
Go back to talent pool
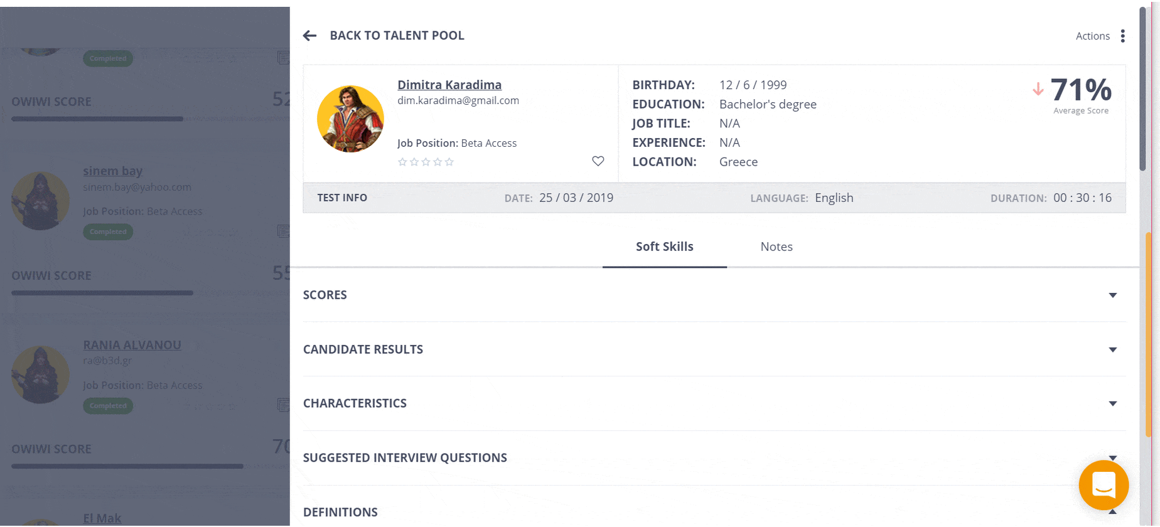tap(397, 36)
